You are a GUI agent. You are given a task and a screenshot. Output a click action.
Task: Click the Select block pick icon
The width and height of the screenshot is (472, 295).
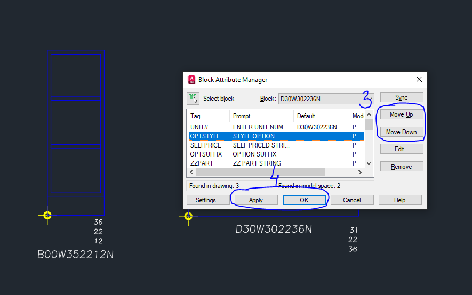point(193,99)
